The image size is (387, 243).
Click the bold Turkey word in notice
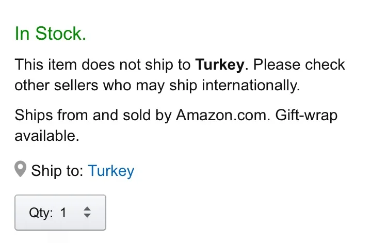pyautogui.click(x=219, y=66)
